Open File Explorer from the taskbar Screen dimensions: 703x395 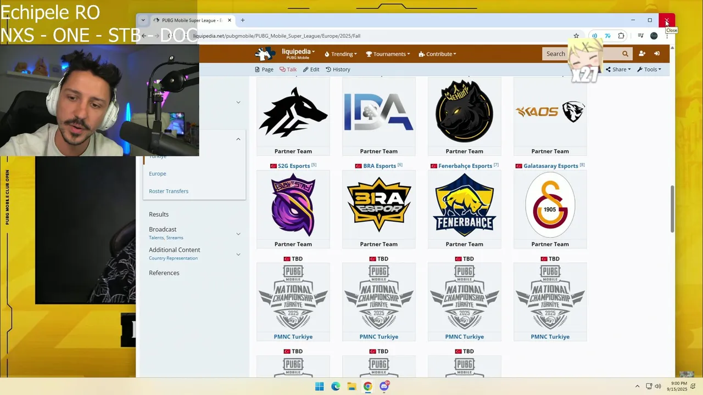(351, 386)
